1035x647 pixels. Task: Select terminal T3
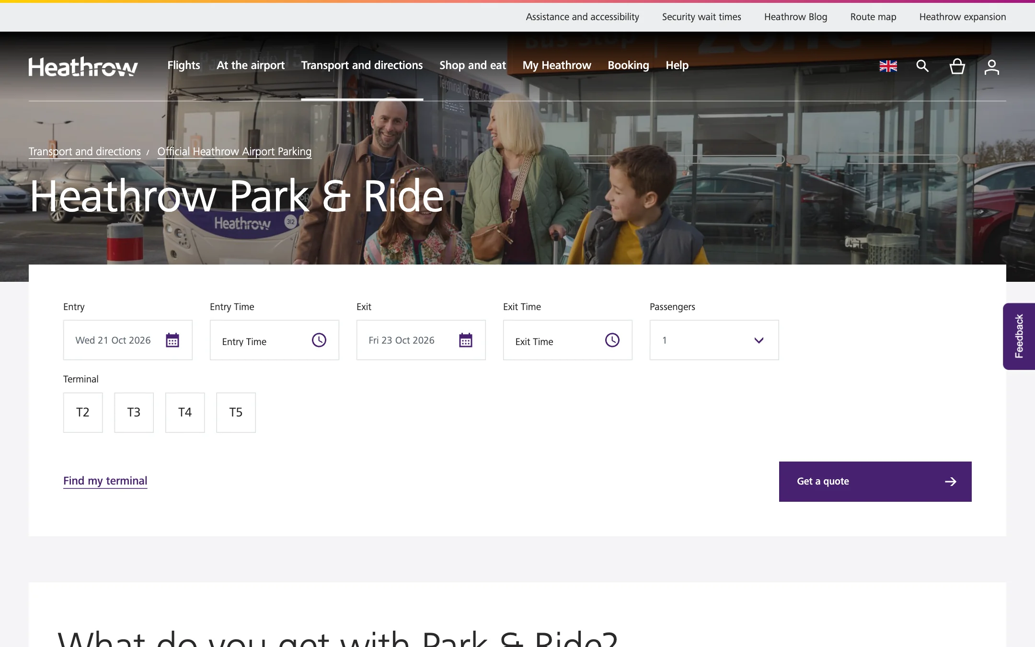(x=134, y=412)
